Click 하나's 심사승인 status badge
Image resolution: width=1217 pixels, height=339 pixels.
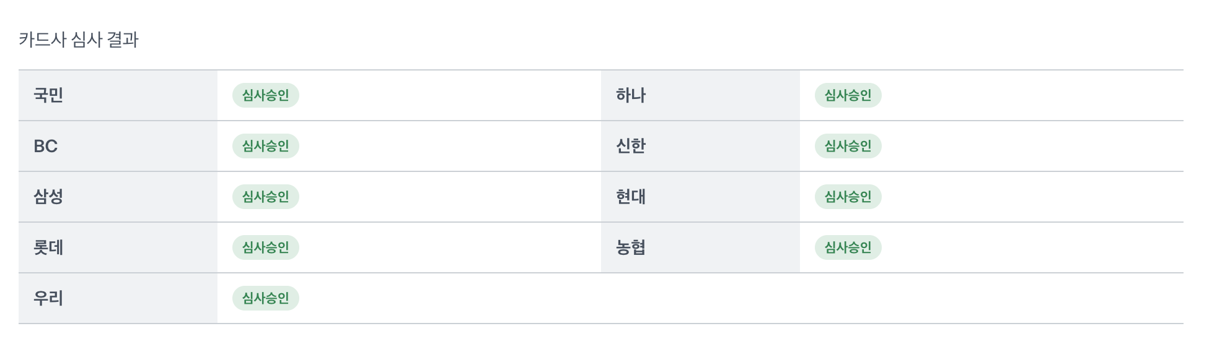(848, 95)
